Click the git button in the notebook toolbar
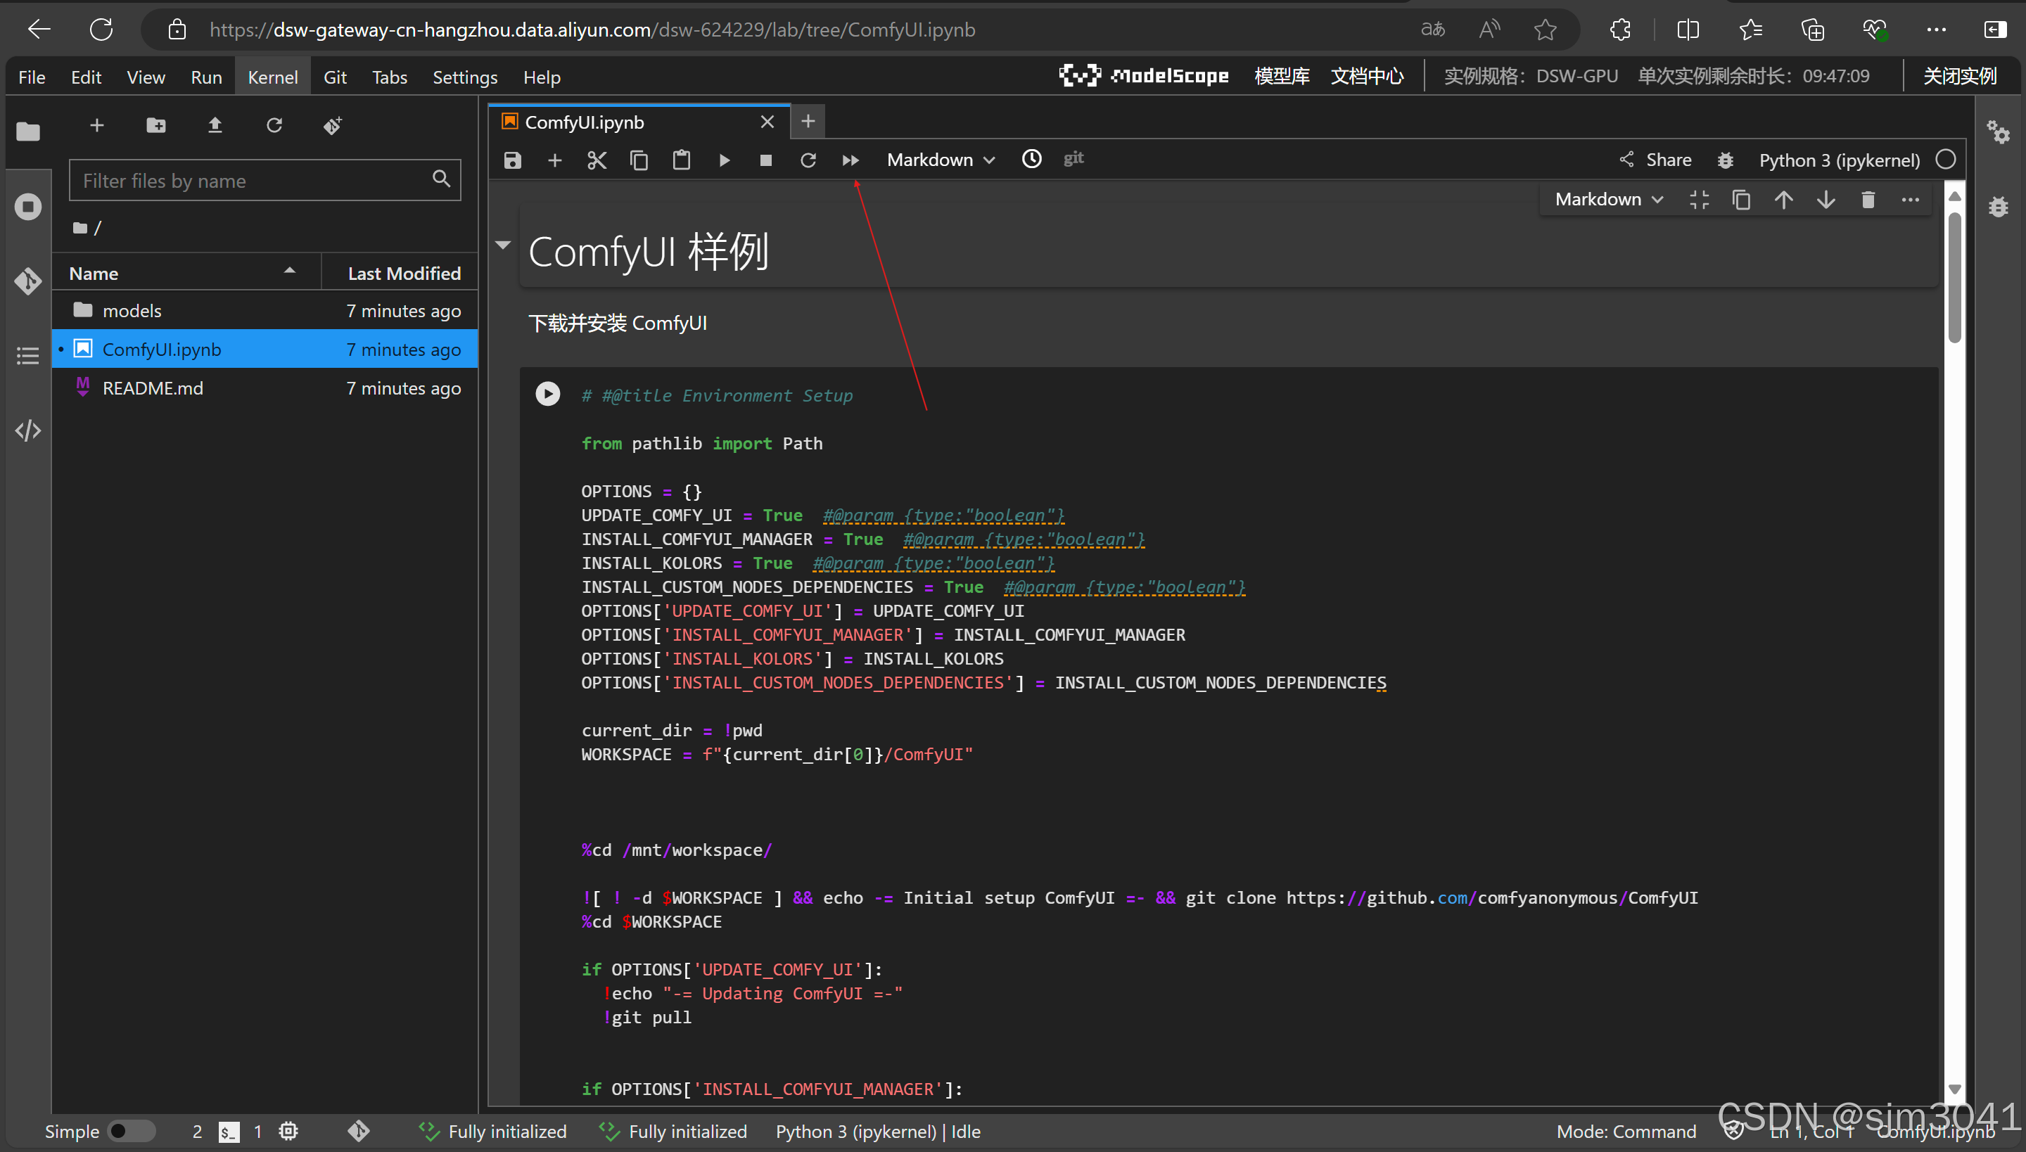Image resolution: width=2026 pixels, height=1152 pixels. pos(1073,158)
